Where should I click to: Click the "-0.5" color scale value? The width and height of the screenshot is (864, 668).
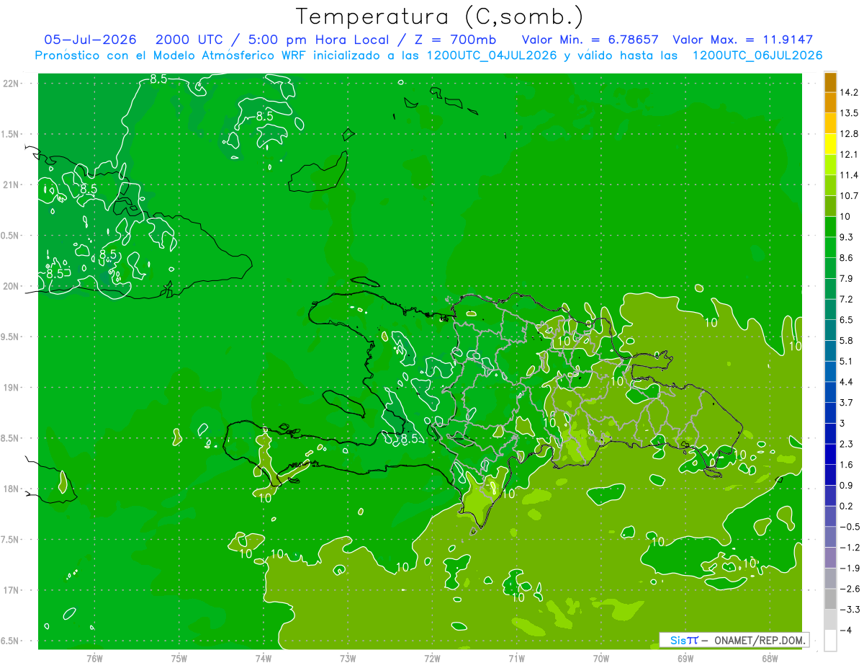pyautogui.click(x=849, y=527)
